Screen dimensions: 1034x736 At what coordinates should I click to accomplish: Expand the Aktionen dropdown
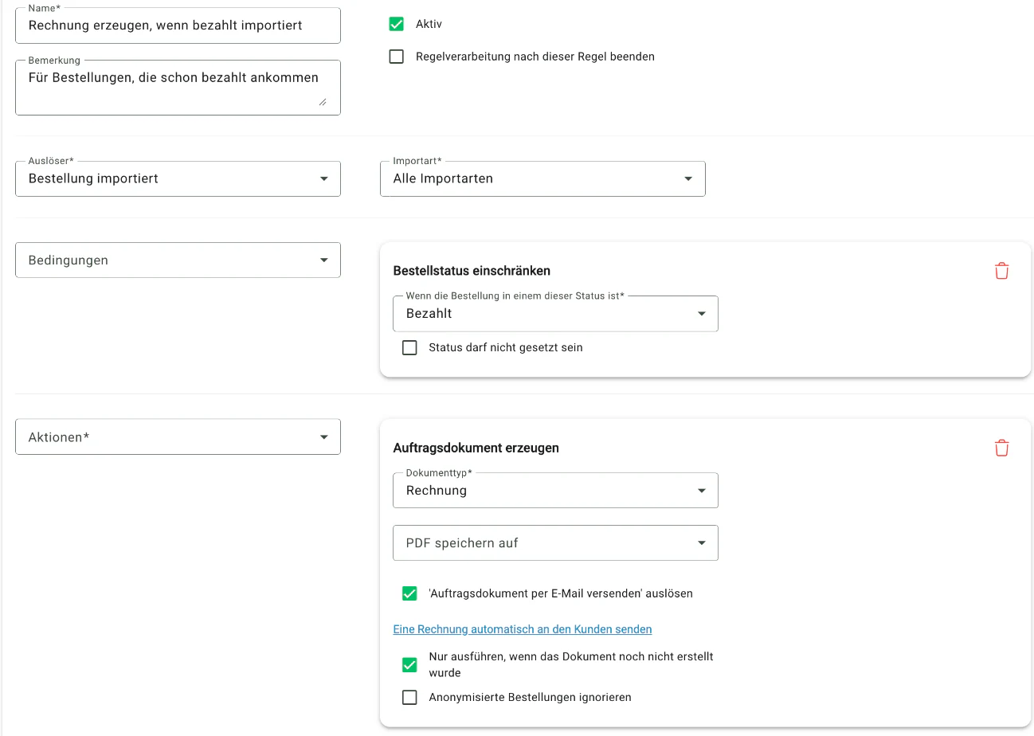178,437
